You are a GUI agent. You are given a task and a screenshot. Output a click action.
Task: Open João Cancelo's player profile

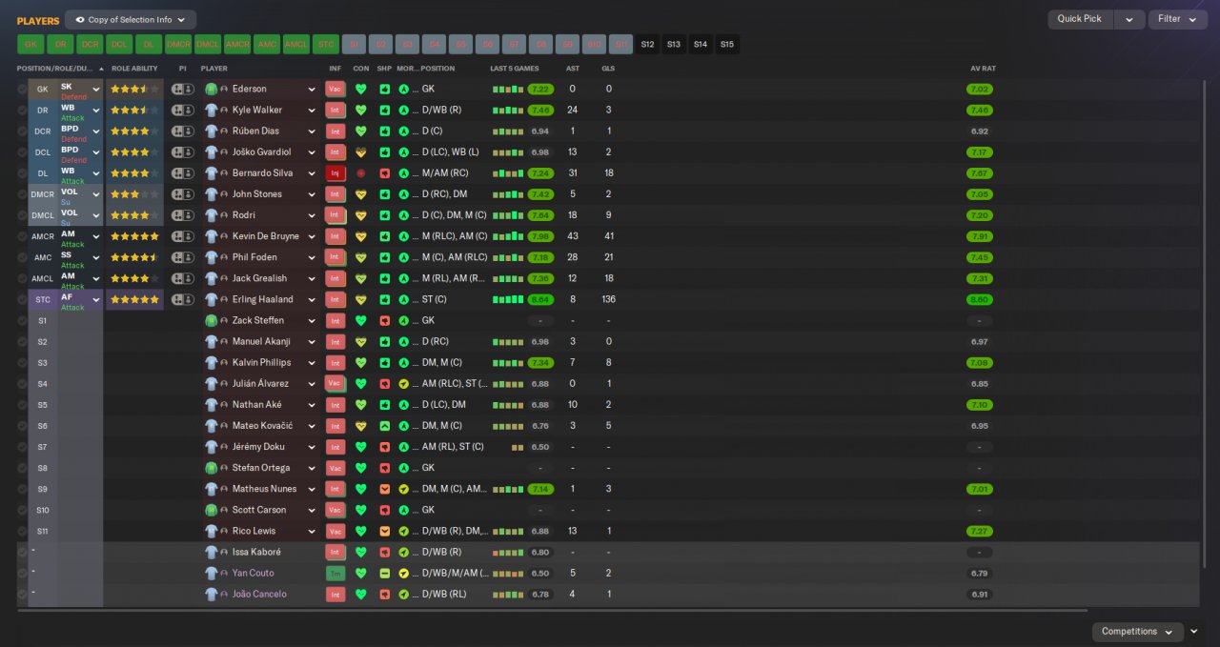pos(259,594)
